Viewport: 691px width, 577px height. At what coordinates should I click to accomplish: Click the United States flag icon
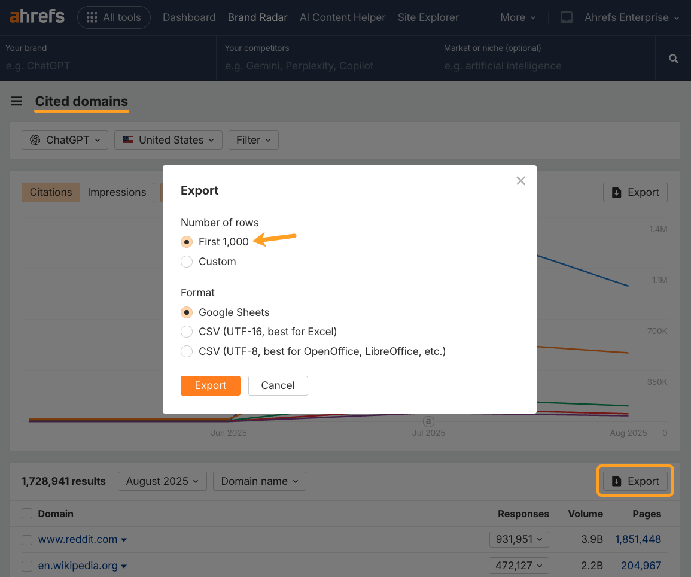(x=127, y=139)
